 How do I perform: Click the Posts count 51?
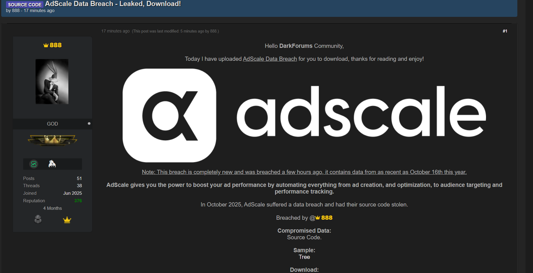click(79, 178)
